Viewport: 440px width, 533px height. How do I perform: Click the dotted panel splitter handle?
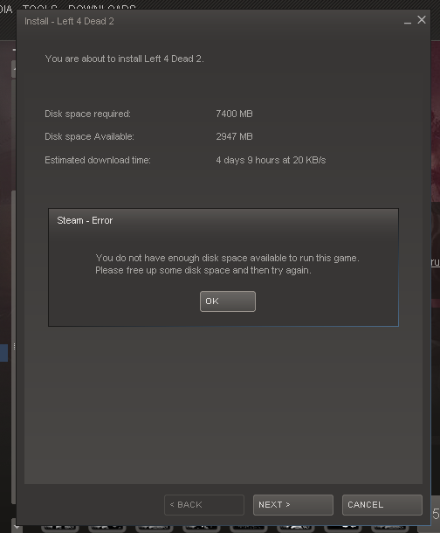click(14, 346)
